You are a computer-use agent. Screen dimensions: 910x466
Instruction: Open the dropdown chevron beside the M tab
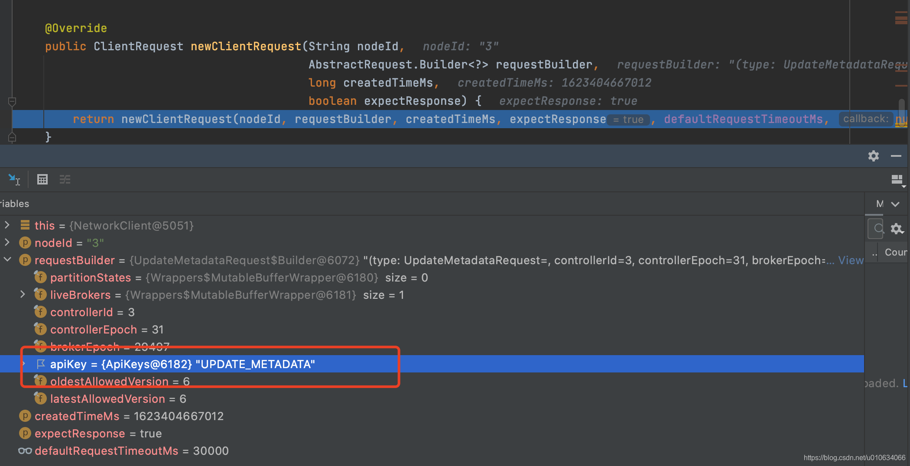click(895, 204)
